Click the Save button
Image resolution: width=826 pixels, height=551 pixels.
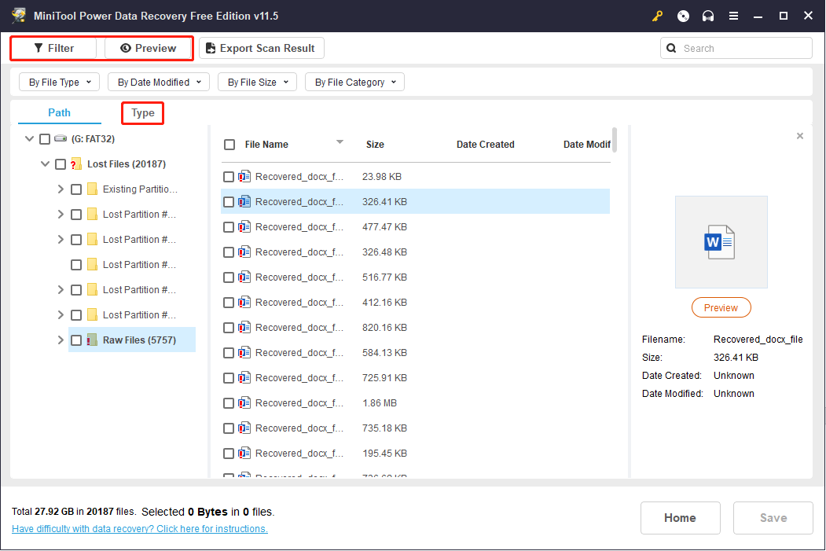[x=773, y=518]
